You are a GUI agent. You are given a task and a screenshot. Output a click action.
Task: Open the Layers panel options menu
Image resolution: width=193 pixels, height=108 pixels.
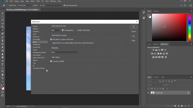[191, 77]
